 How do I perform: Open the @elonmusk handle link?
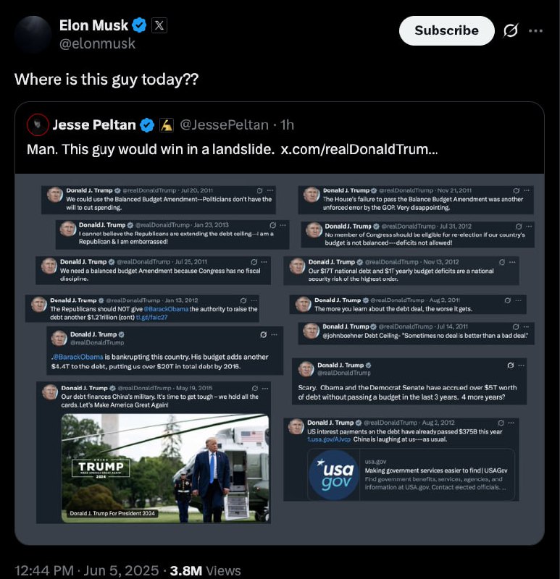(x=97, y=43)
